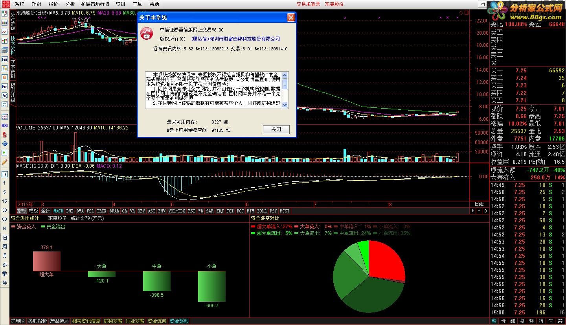This screenshot has width=566, height=325.
Task: Select the DMI indicator tab
Action: tap(70, 211)
